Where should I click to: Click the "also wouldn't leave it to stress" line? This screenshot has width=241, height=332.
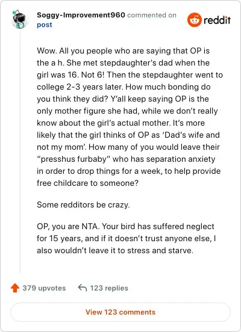point(115,250)
